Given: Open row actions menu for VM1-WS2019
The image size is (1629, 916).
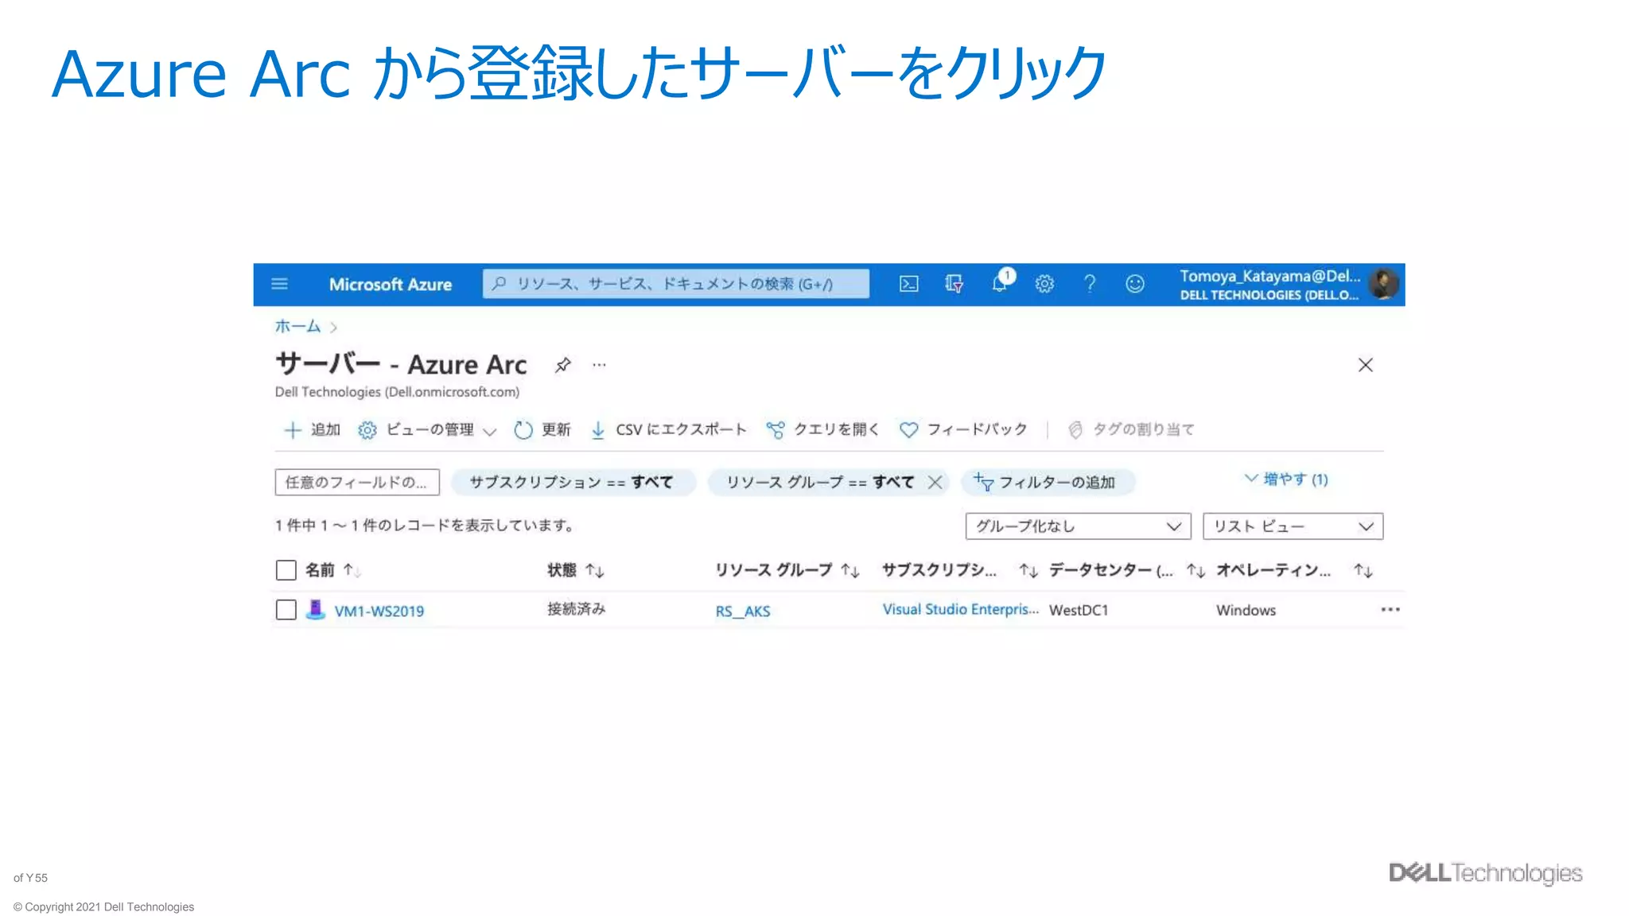Looking at the screenshot, I should [1390, 610].
